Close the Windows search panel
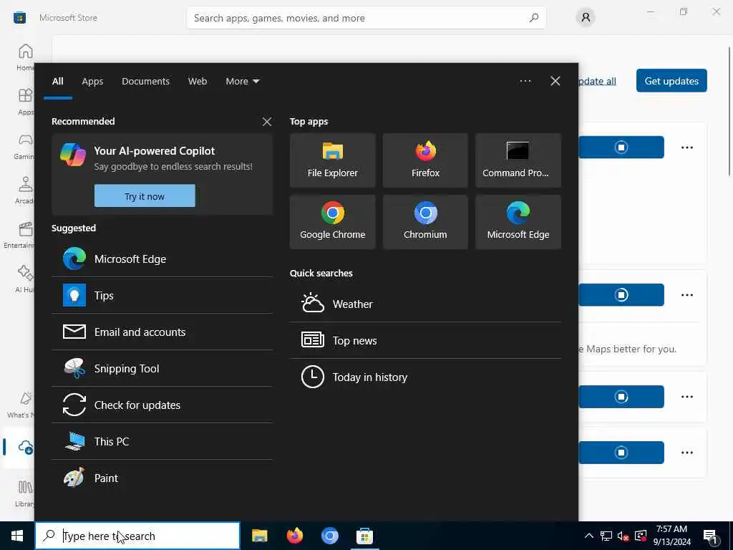733x550 pixels. [555, 82]
